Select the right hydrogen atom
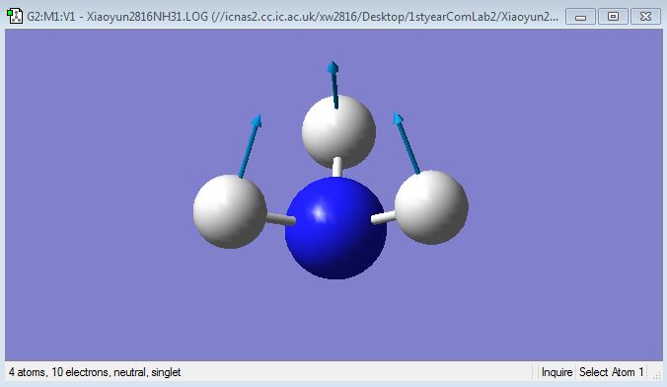This screenshot has width=667, height=387. click(x=431, y=207)
